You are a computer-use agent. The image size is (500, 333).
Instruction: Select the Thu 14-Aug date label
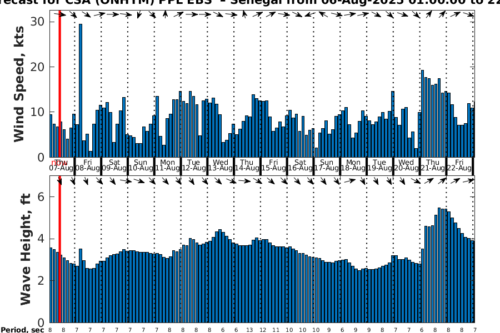(x=247, y=165)
